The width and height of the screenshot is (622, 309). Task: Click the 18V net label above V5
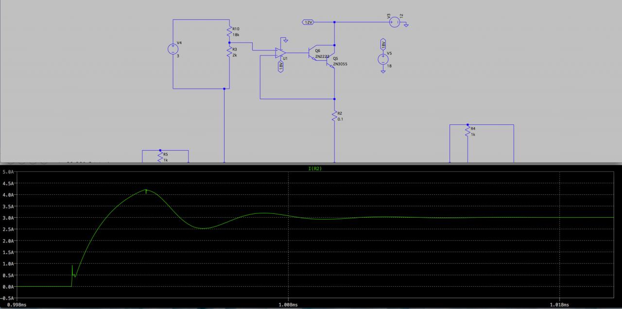coord(383,44)
